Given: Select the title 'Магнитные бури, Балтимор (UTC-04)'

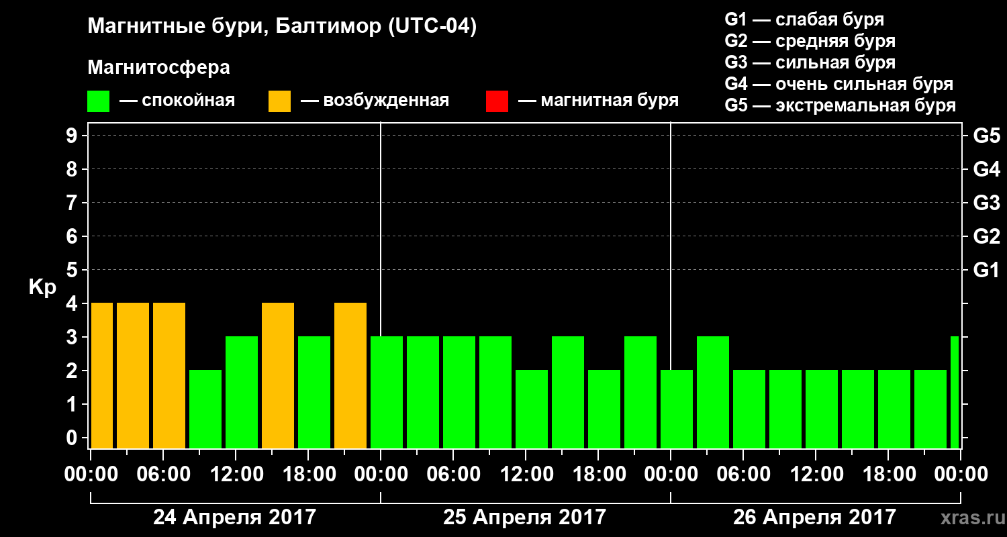Looking at the screenshot, I should 282,28.
